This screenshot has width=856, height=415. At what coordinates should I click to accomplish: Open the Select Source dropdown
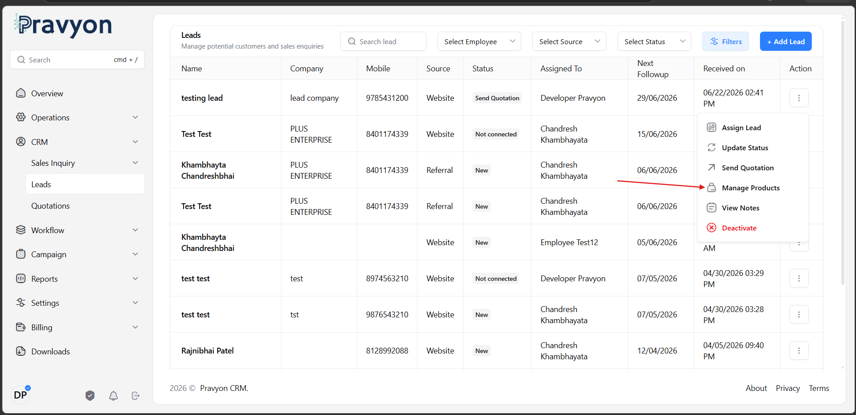(x=569, y=41)
